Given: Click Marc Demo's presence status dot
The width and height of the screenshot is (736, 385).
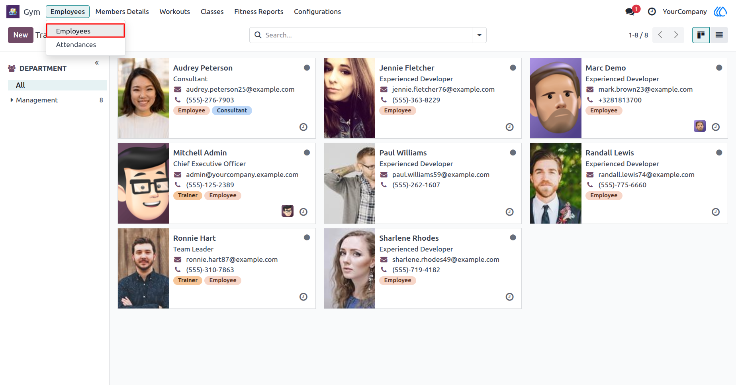Looking at the screenshot, I should tap(719, 68).
